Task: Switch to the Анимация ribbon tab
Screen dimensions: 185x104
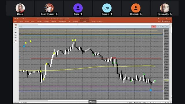Action: pos(46,21)
